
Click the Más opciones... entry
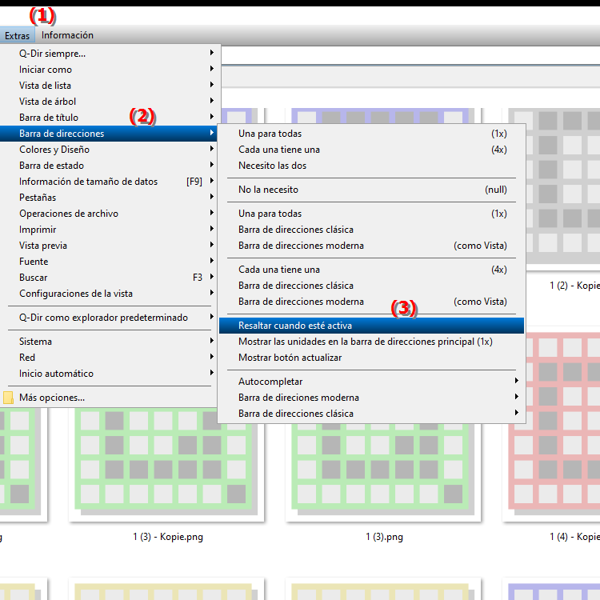(x=110, y=398)
